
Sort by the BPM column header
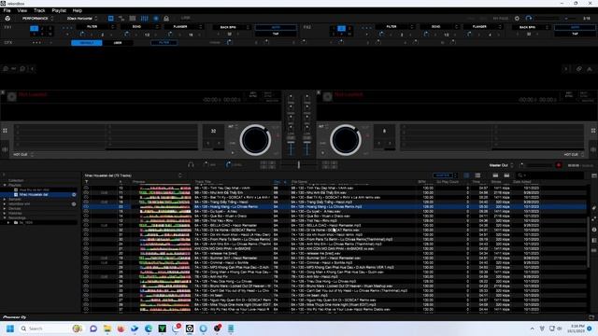(x=421, y=182)
